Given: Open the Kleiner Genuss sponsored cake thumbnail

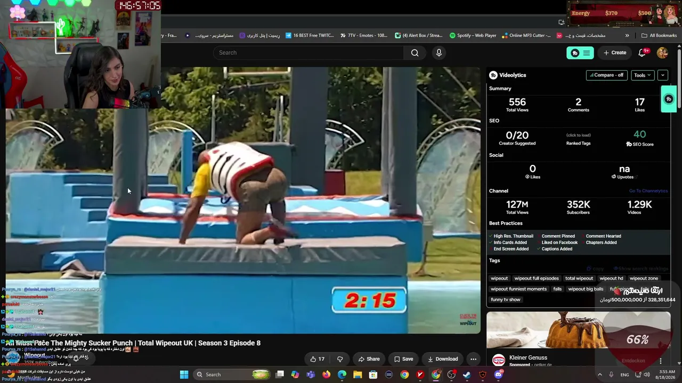Looking at the screenshot, I should pos(578,330).
